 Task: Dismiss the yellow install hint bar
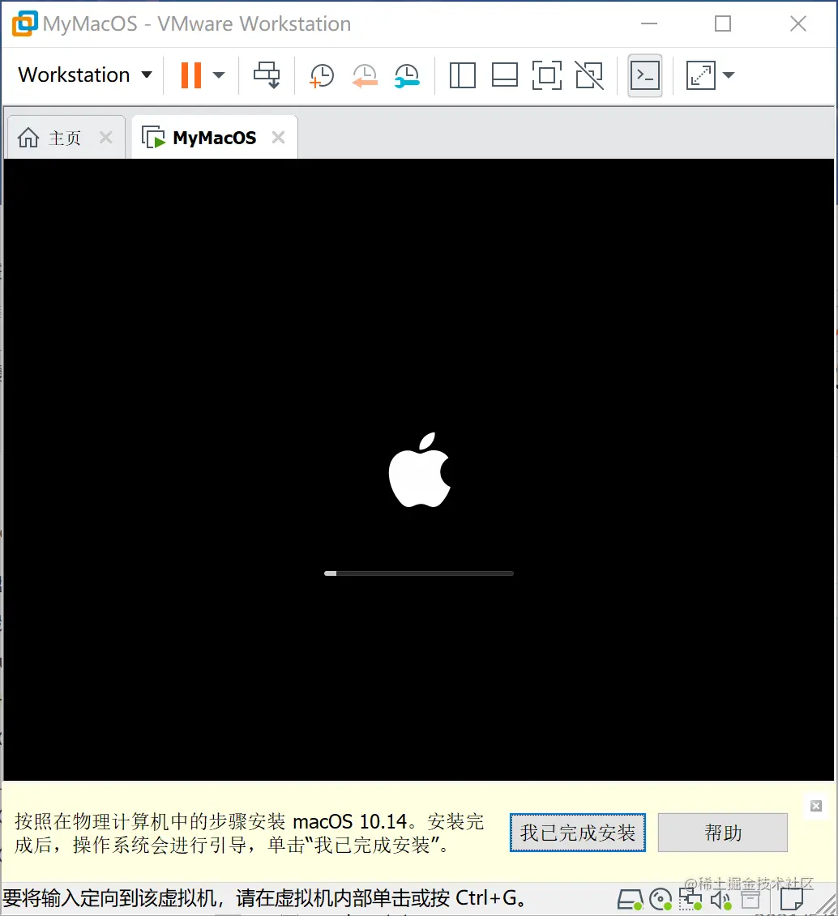point(816,806)
